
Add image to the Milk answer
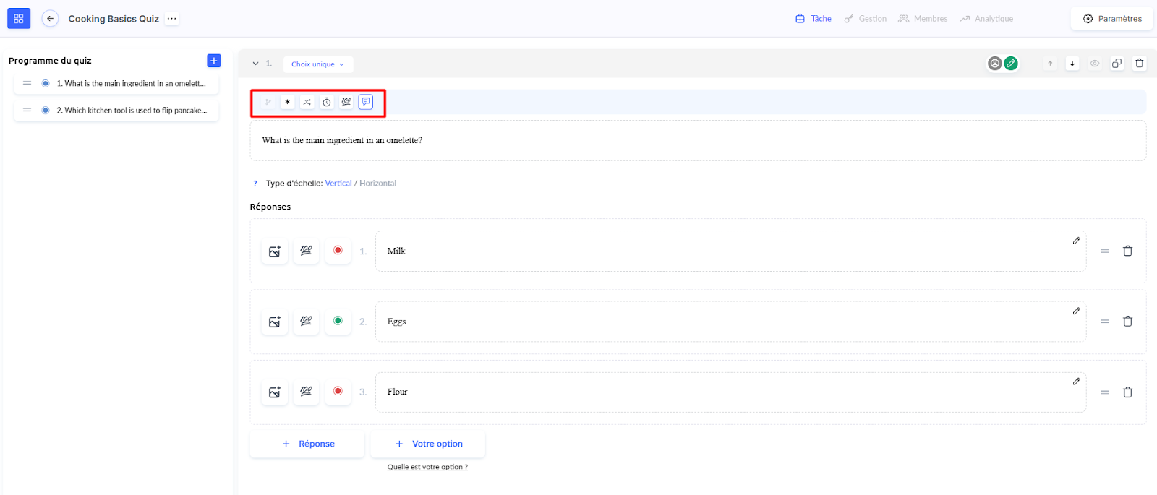click(x=275, y=251)
